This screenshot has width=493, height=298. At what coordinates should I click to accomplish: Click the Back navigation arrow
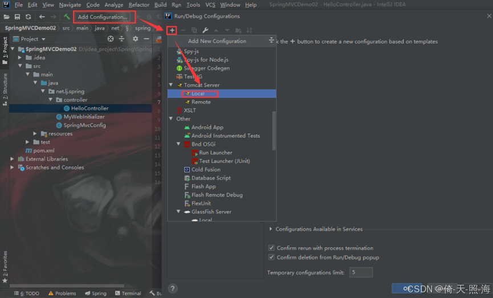42,17
